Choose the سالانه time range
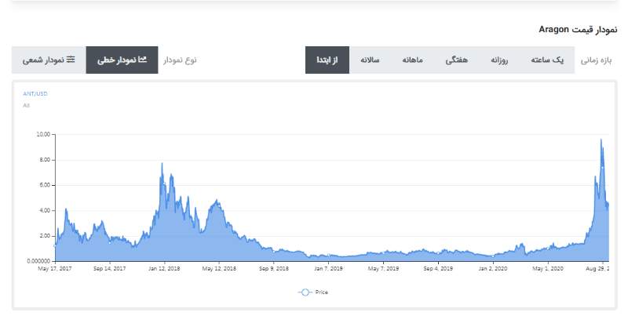The image size is (628, 323). tap(371, 60)
